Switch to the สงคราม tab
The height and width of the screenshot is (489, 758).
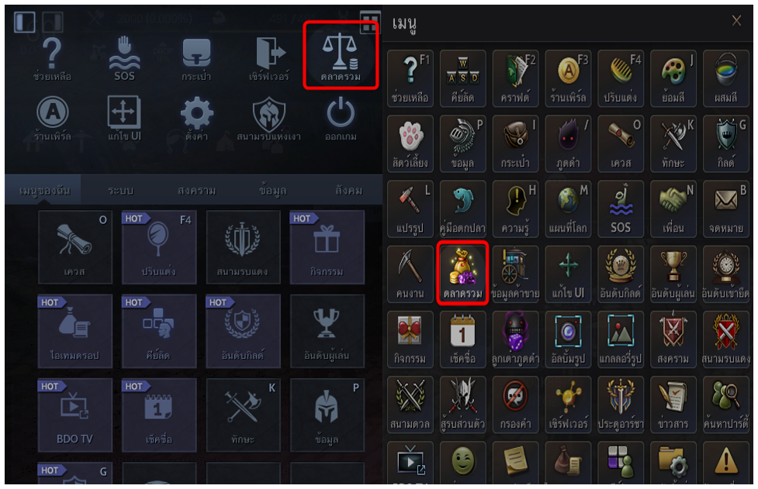point(197,190)
